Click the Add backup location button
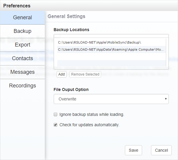The image size is (178, 160). coord(61,74)
